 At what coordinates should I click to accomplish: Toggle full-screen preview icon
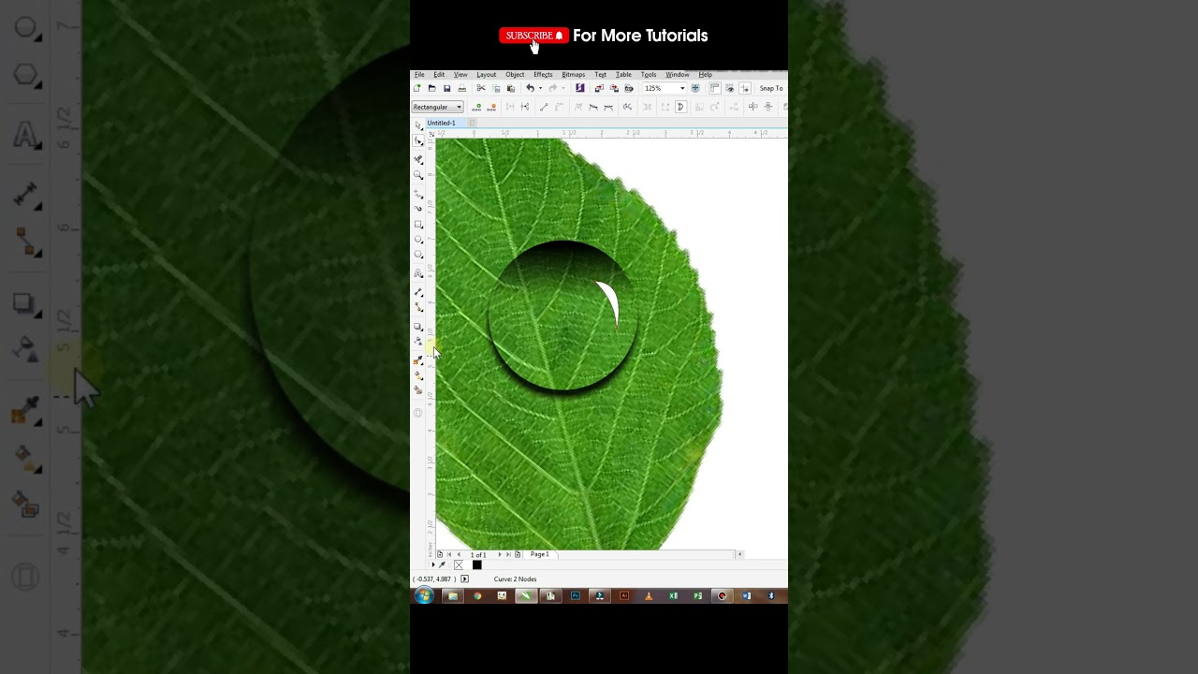point(695,88)
